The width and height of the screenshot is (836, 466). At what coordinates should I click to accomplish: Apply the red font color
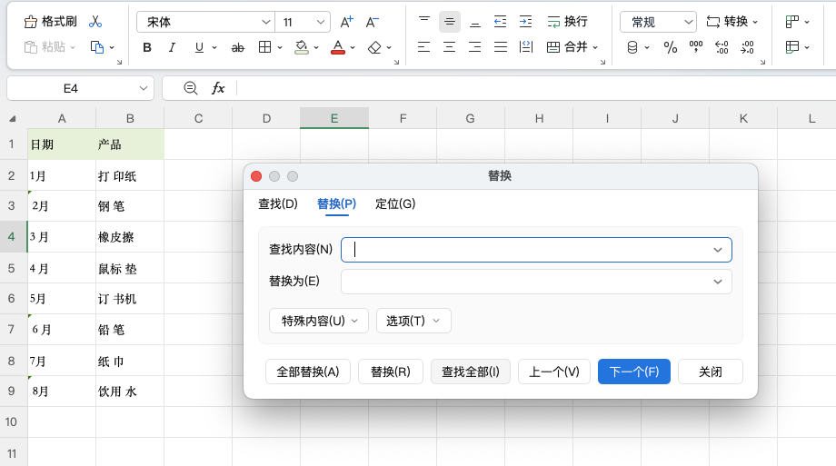(338, 47)
